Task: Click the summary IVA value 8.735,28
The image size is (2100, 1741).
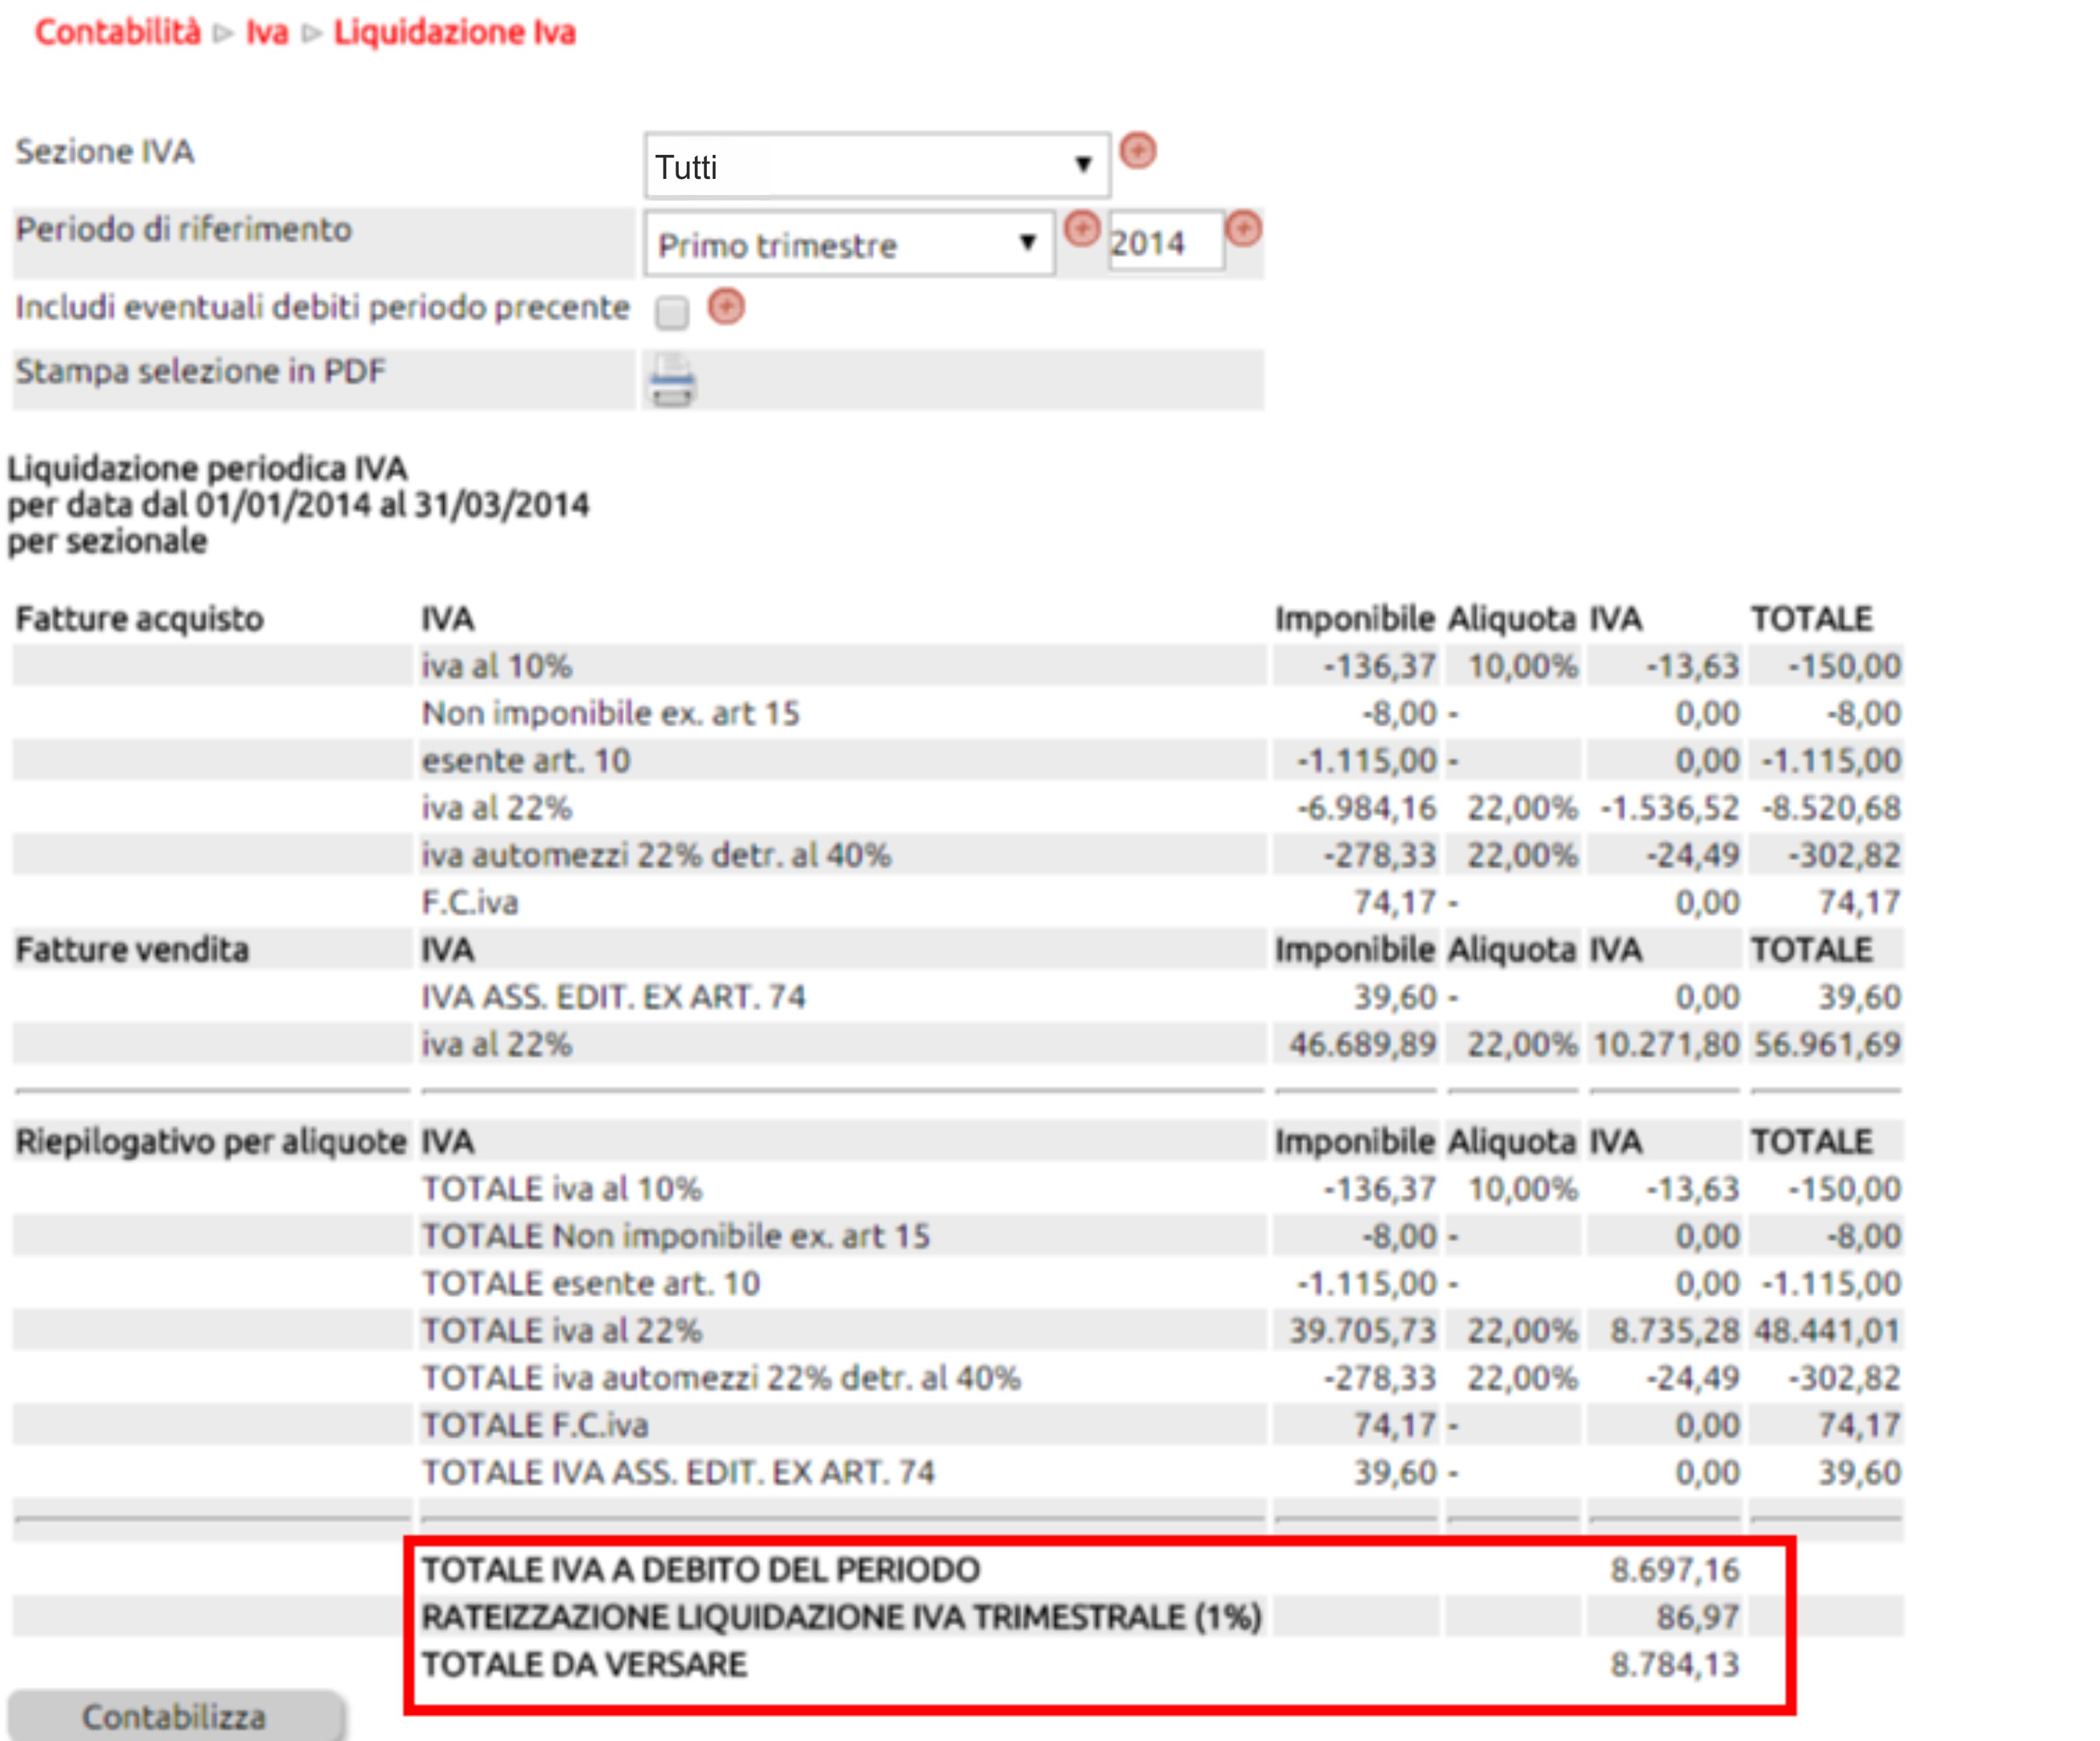Action: coord(1675,1330)
